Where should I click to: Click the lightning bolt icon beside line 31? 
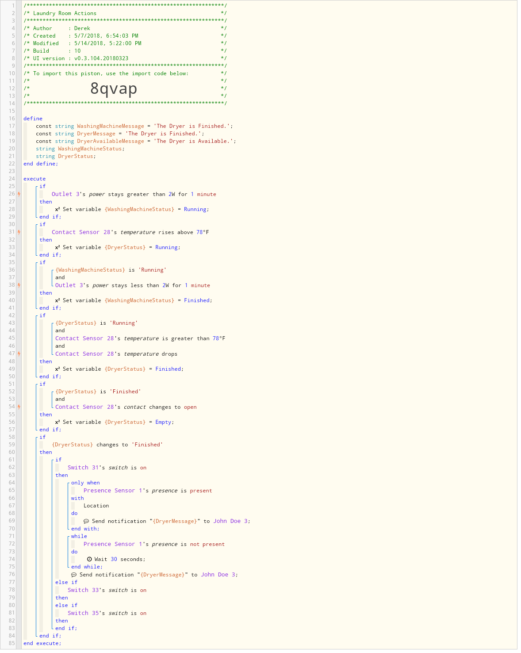pos(19,232)
